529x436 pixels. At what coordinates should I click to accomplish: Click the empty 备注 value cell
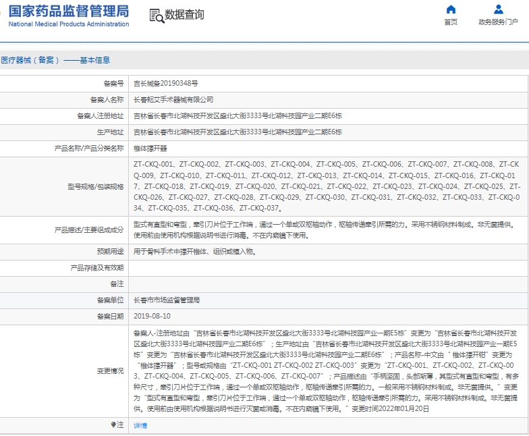[x=328, y=284]
